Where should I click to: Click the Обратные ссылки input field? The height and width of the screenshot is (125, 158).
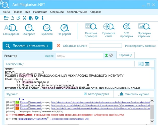pos(105,46)
